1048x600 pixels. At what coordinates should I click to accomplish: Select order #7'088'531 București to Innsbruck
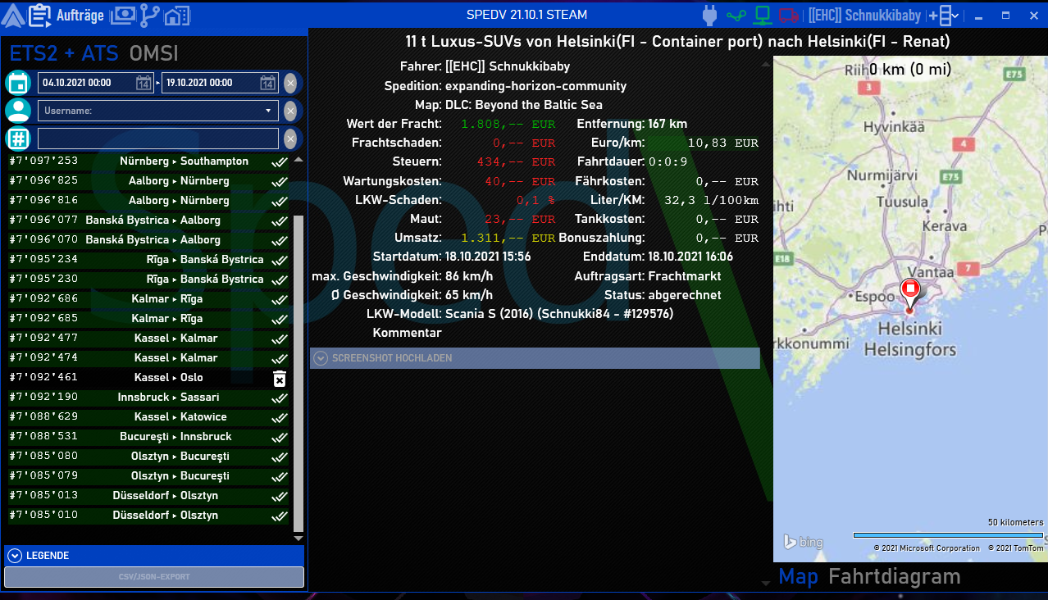point(148,437)
